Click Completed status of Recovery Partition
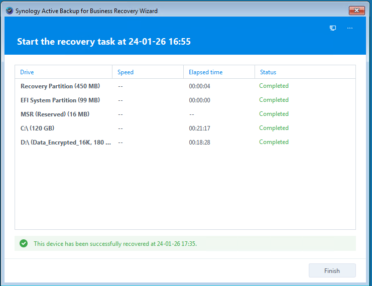The width and height of the screenshot is (372, 286). click(274, 86)
